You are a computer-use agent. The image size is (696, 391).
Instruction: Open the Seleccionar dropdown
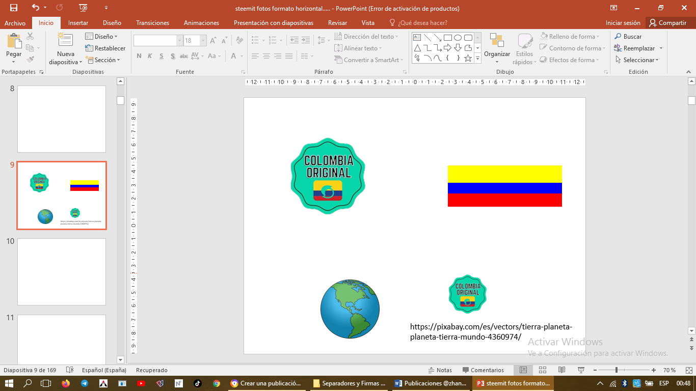[637, 60]
